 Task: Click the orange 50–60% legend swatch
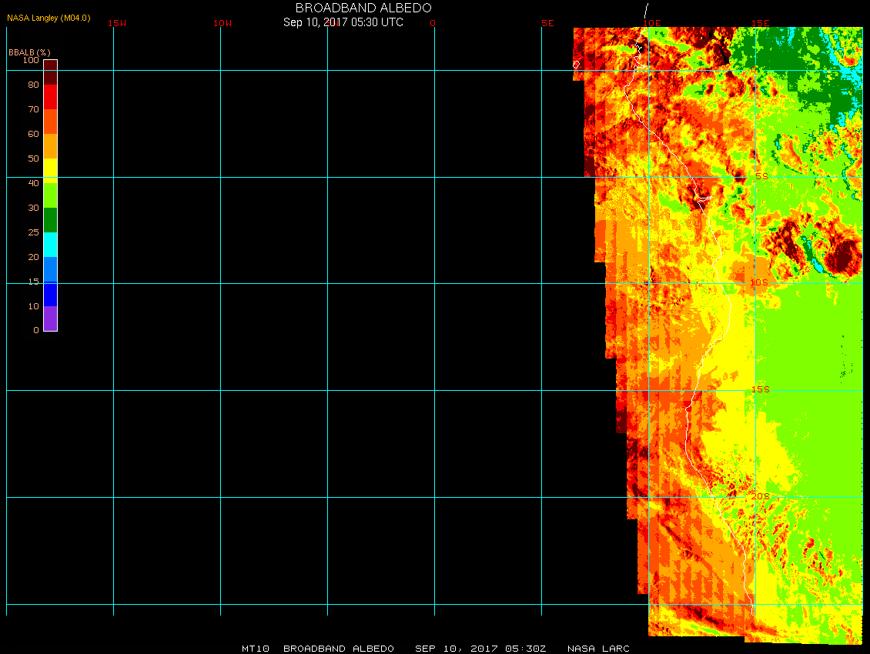coord(50,146)
